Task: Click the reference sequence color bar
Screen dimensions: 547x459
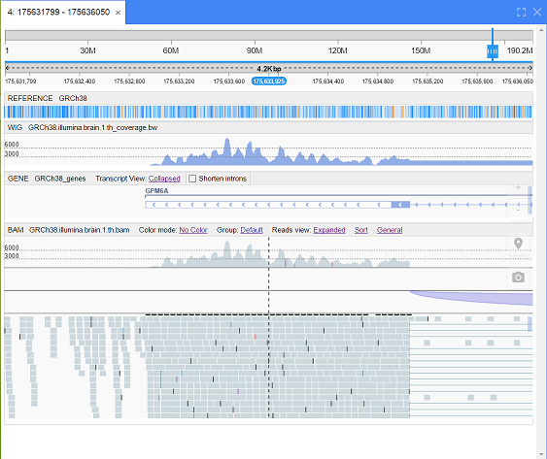Action: 268,112
